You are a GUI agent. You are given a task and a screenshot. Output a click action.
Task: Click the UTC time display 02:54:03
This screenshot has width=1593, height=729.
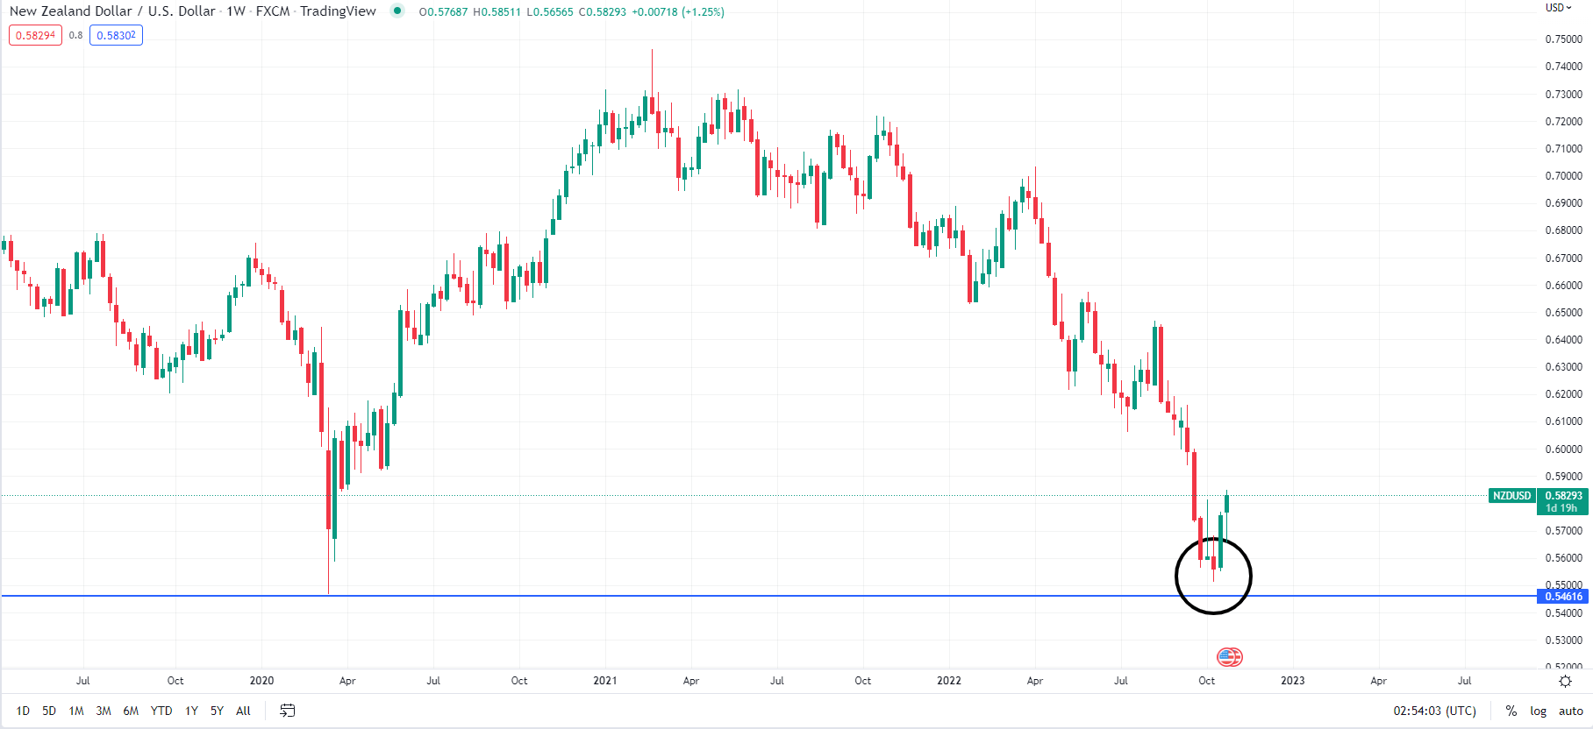click(1434, 711)
